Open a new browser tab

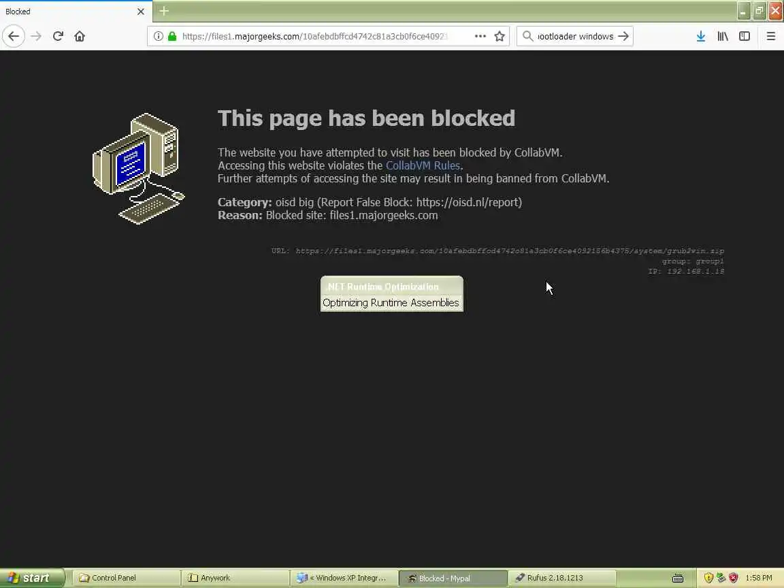click(x=164, y=11)
